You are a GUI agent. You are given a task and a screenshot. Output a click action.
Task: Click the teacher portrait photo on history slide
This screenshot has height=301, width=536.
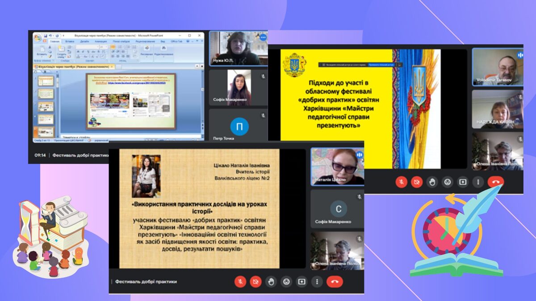click(x=146, y=176)
